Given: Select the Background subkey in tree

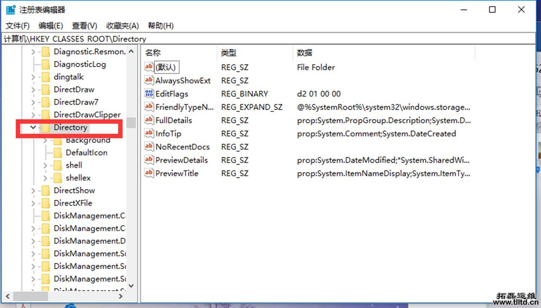Looking at the screenshot, I should pyautogui.click(x=88, y=140).
